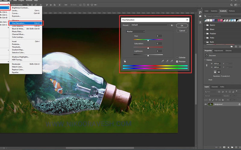Choose Desaturate menu item

[26, 64]
